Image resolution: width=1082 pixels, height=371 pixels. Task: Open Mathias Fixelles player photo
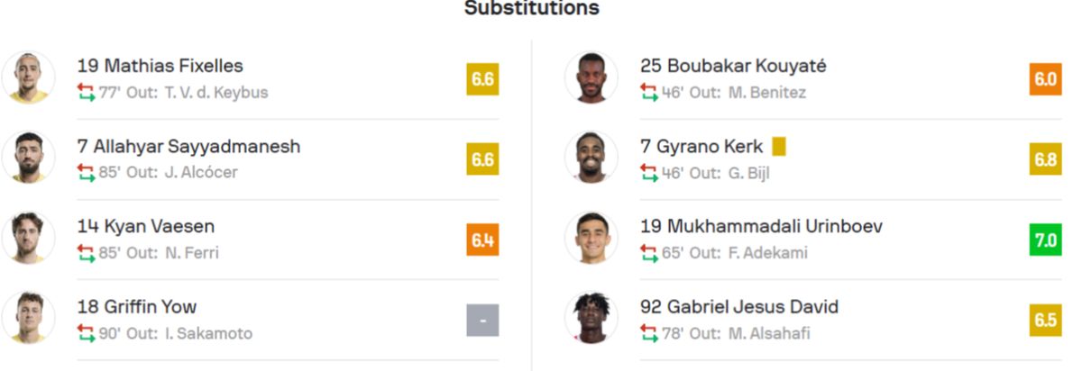(x=29, y=77)
